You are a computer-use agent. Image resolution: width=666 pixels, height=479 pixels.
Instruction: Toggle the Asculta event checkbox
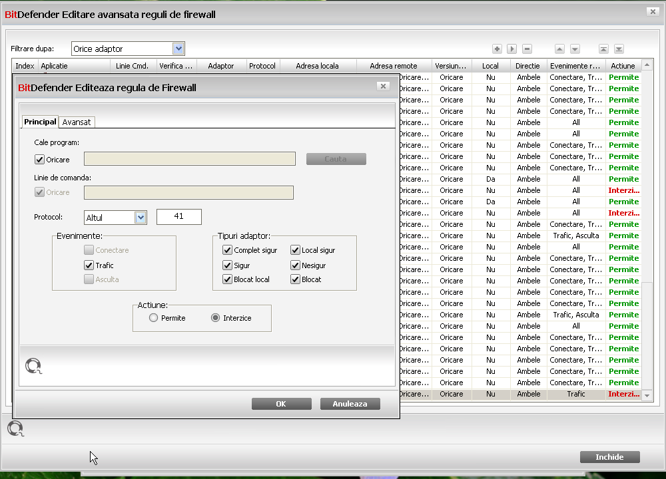pos(89,279)
